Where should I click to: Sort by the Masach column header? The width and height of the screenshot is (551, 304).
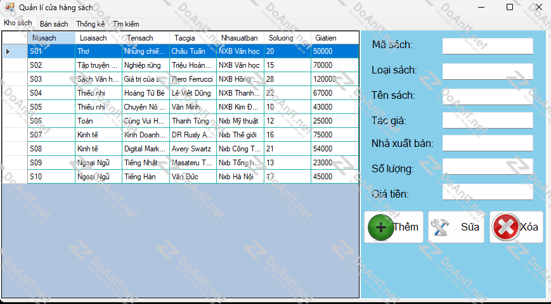(51, 38)
